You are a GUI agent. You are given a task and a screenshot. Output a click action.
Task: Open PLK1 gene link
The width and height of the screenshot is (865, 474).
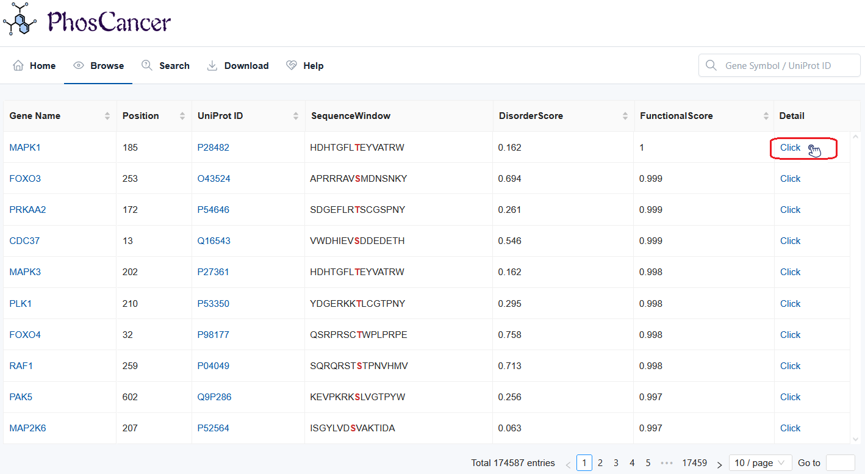[x=20, y=304]
